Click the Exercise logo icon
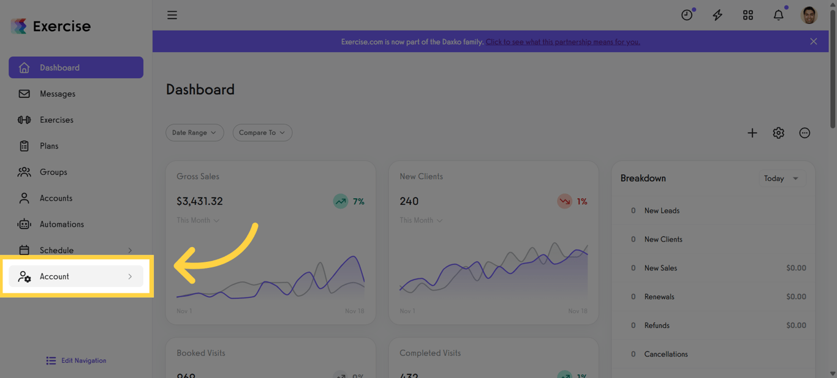Screen dimensions: 837x378 pos(19,26)
